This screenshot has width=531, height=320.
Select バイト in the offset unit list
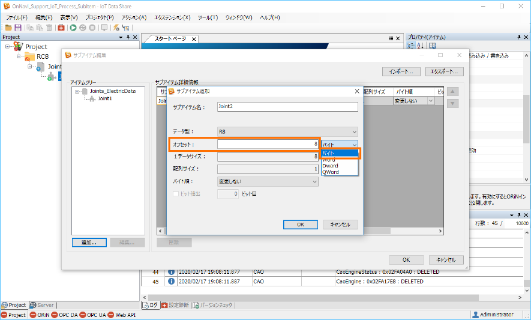click(340, 152)
